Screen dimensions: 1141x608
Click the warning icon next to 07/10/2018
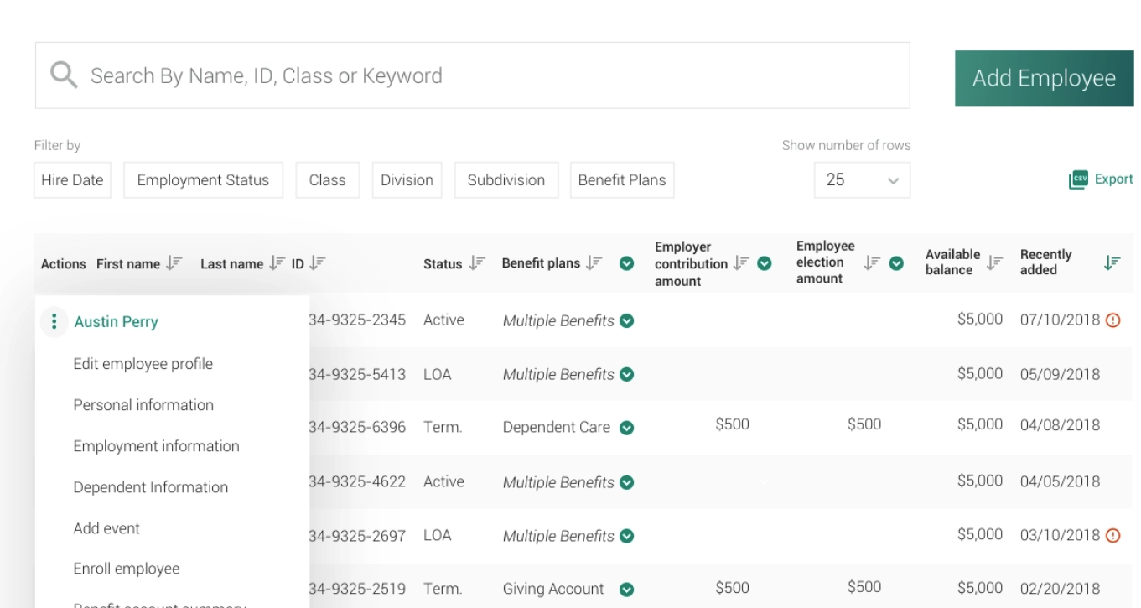[x=1112, y=319]
